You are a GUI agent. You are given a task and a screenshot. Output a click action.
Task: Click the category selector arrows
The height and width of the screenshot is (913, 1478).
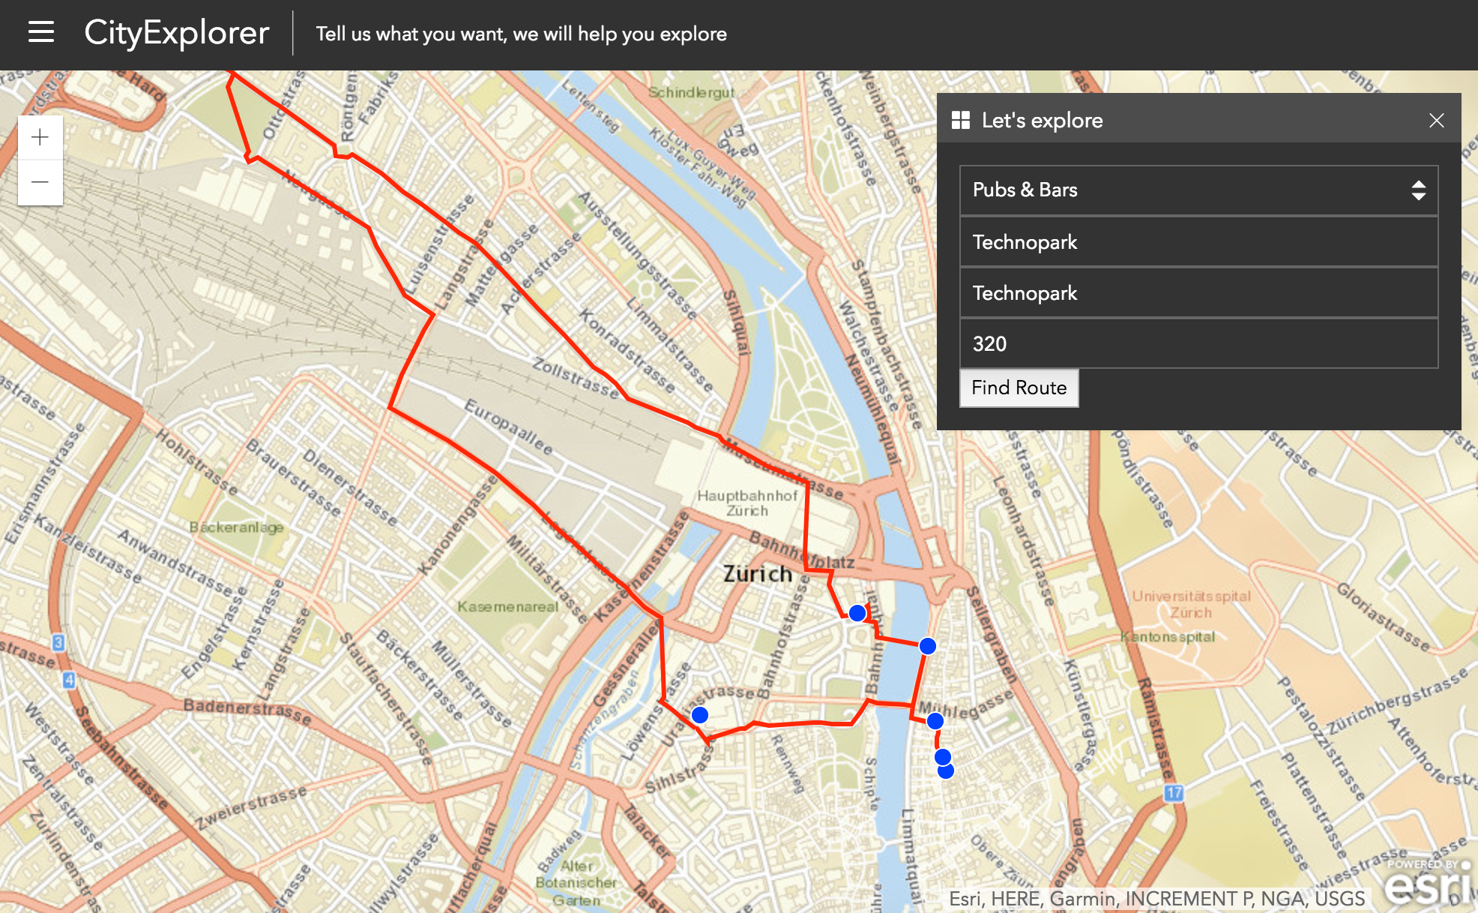click(1418, 190)
